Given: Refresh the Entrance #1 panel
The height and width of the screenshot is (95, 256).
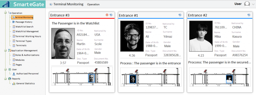Looking at the screenshot, I should tap(180, 15).
